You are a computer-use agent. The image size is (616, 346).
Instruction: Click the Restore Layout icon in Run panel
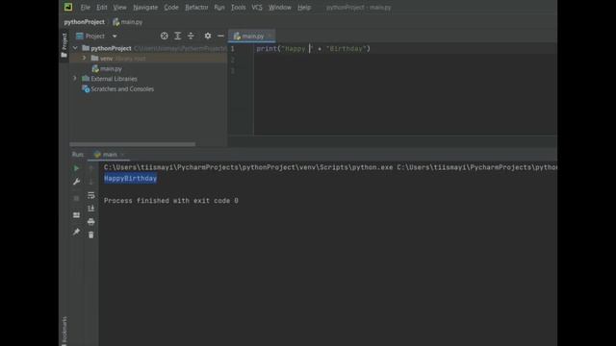tap(76, 215)
